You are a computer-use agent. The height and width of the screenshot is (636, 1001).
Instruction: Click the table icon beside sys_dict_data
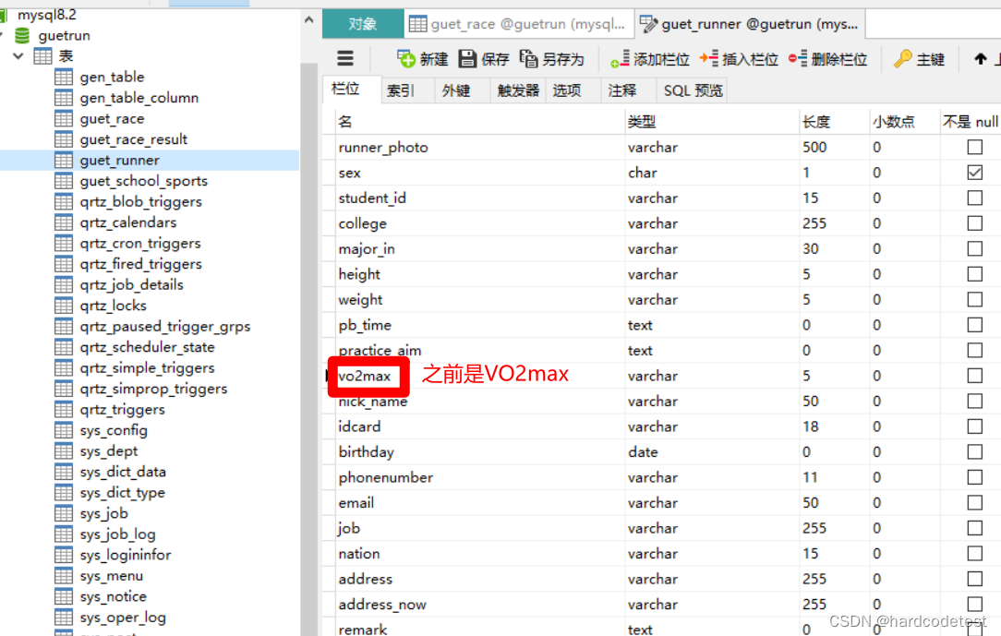click(64, 472)
